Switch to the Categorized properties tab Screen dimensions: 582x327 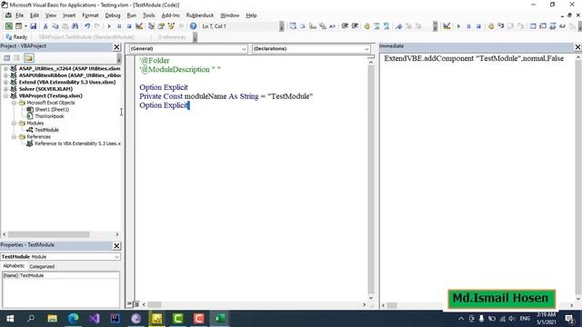click(42, 266)
